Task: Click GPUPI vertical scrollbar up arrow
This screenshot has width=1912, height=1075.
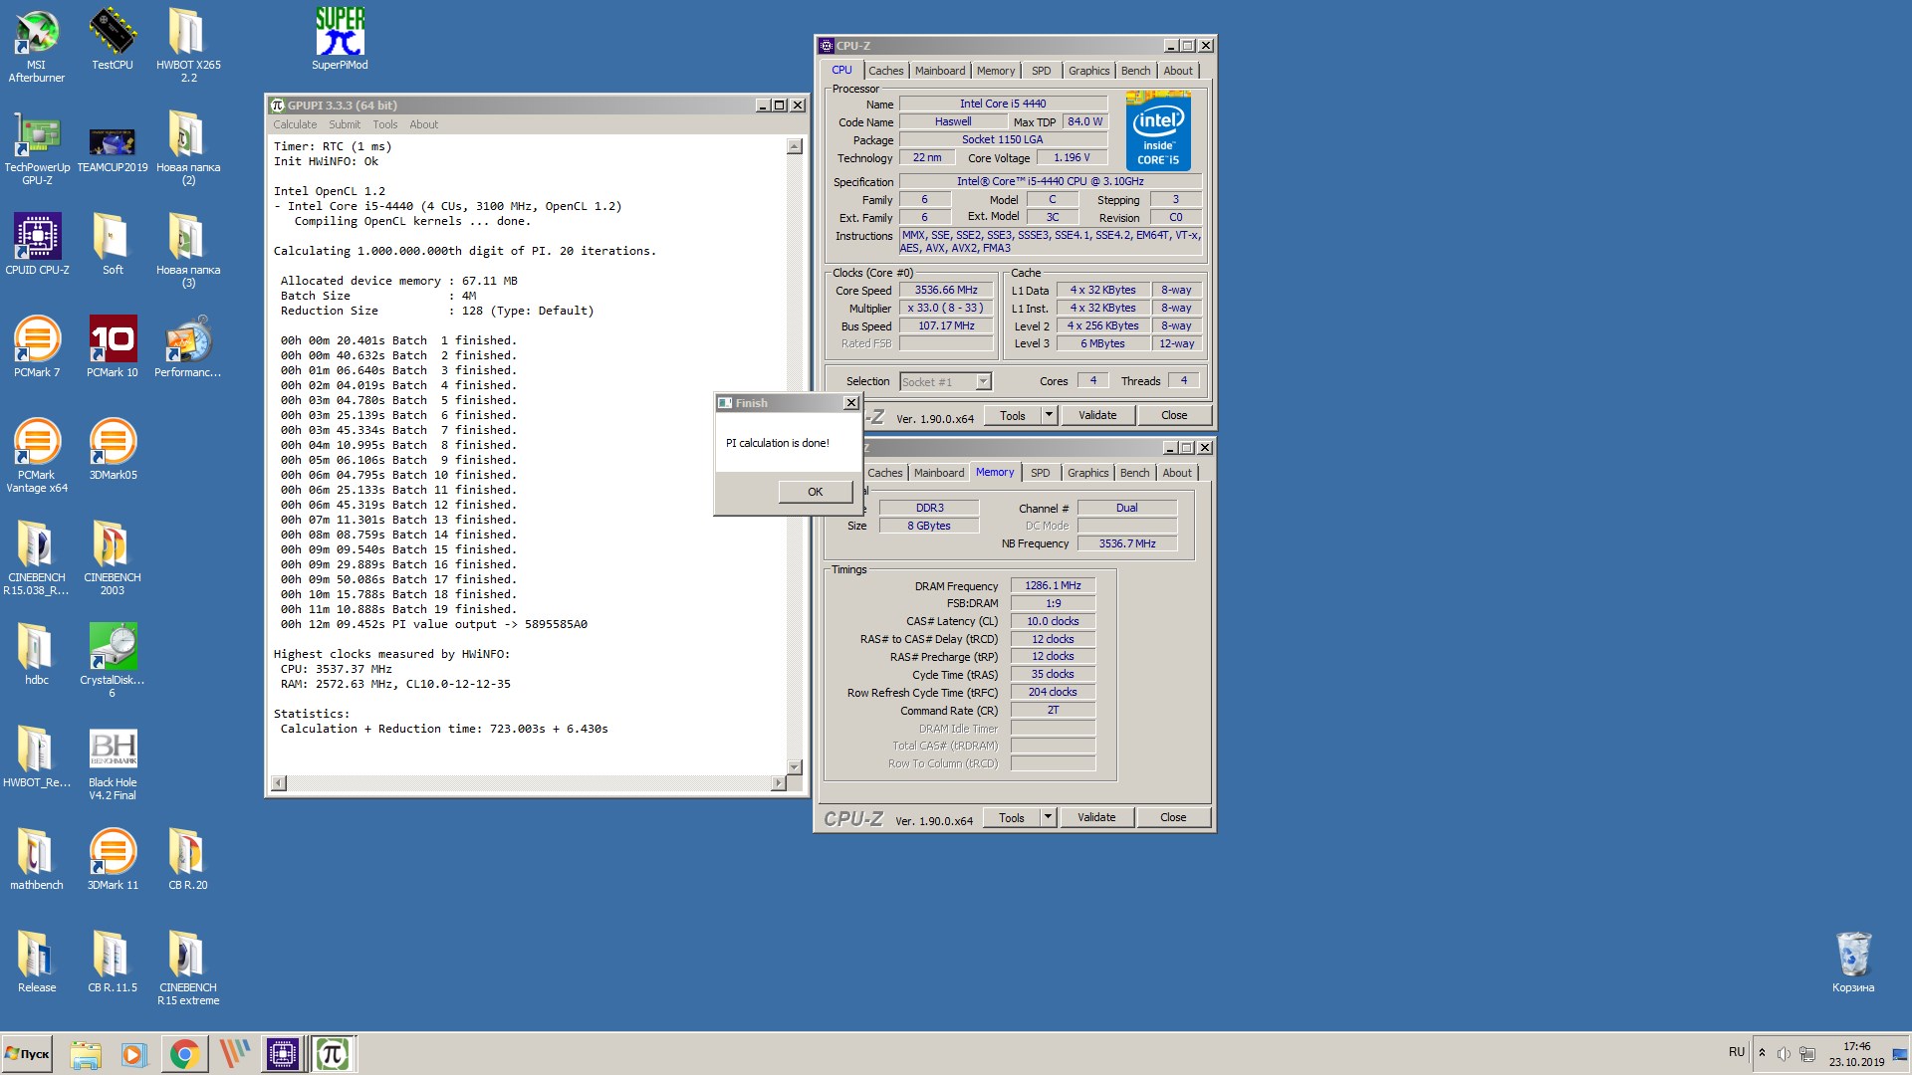Action: click(795, 146)
